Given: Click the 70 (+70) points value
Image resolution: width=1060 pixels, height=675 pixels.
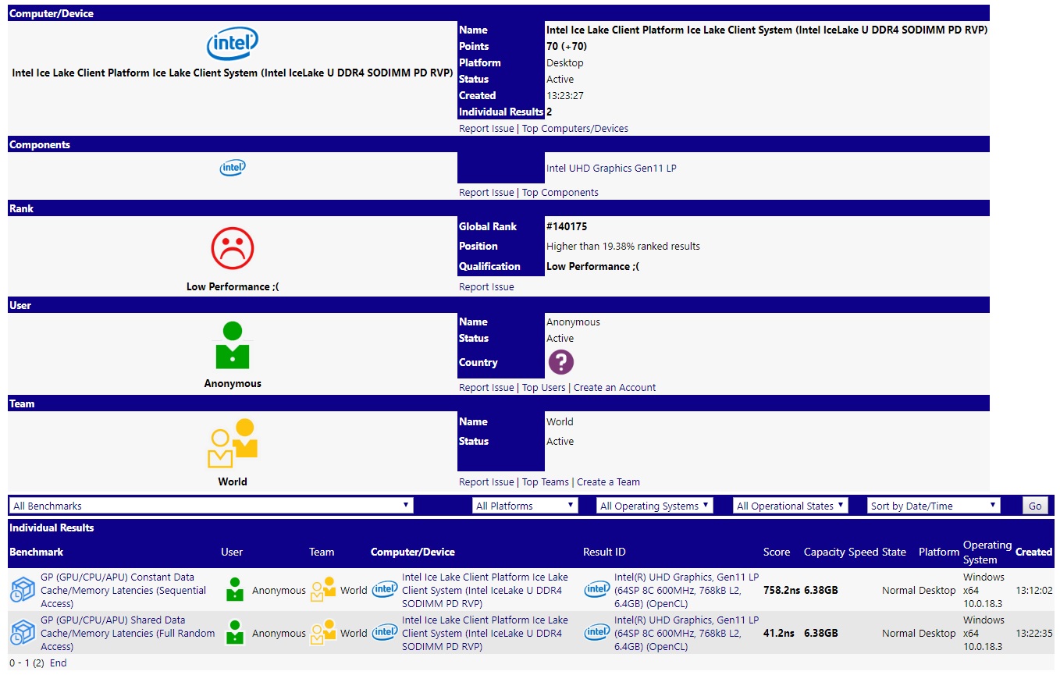Looking at the screenshot, I should pos(567,47).
